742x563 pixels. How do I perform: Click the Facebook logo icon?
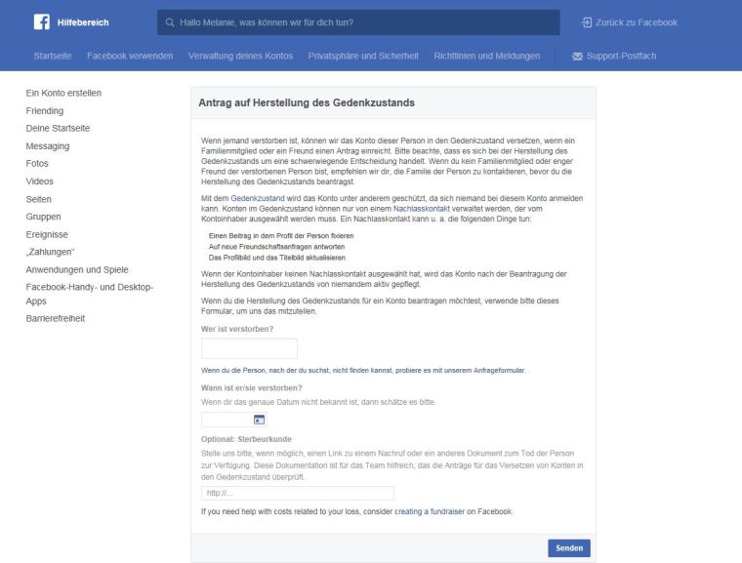click(x=42, y=21)
